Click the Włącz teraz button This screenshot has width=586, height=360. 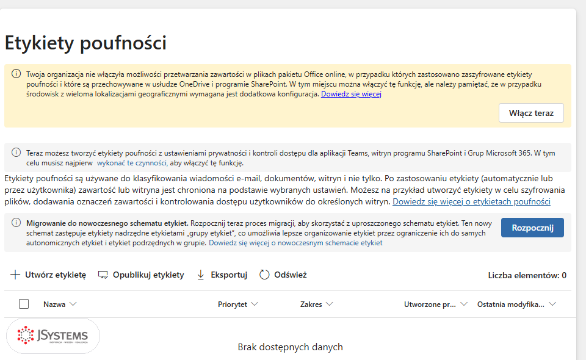[531, 113]
